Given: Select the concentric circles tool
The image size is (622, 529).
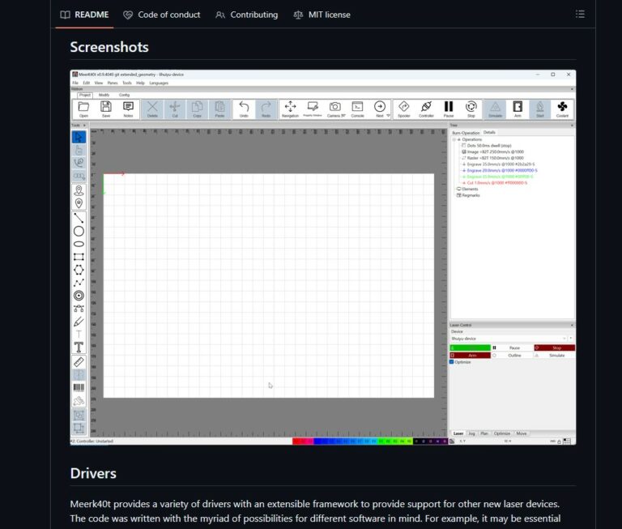Looking at the screenshot, I should pos(79,296).
